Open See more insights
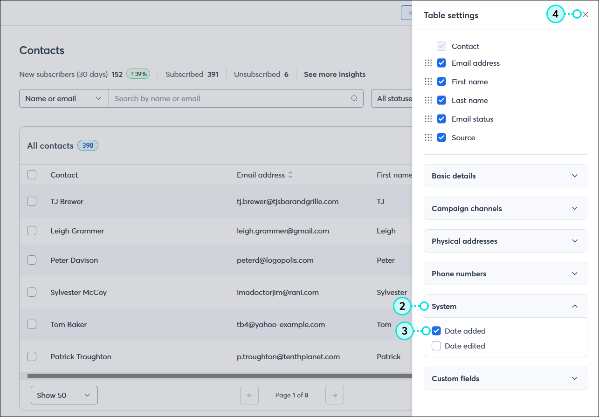This screenshot has width=599, height=417. pyautogui.click(x=334, y=75)
